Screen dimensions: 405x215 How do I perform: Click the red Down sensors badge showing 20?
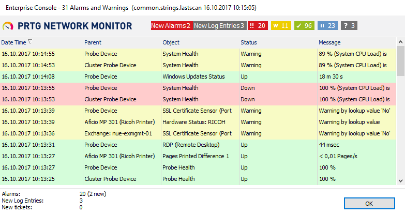coord(258,25)
